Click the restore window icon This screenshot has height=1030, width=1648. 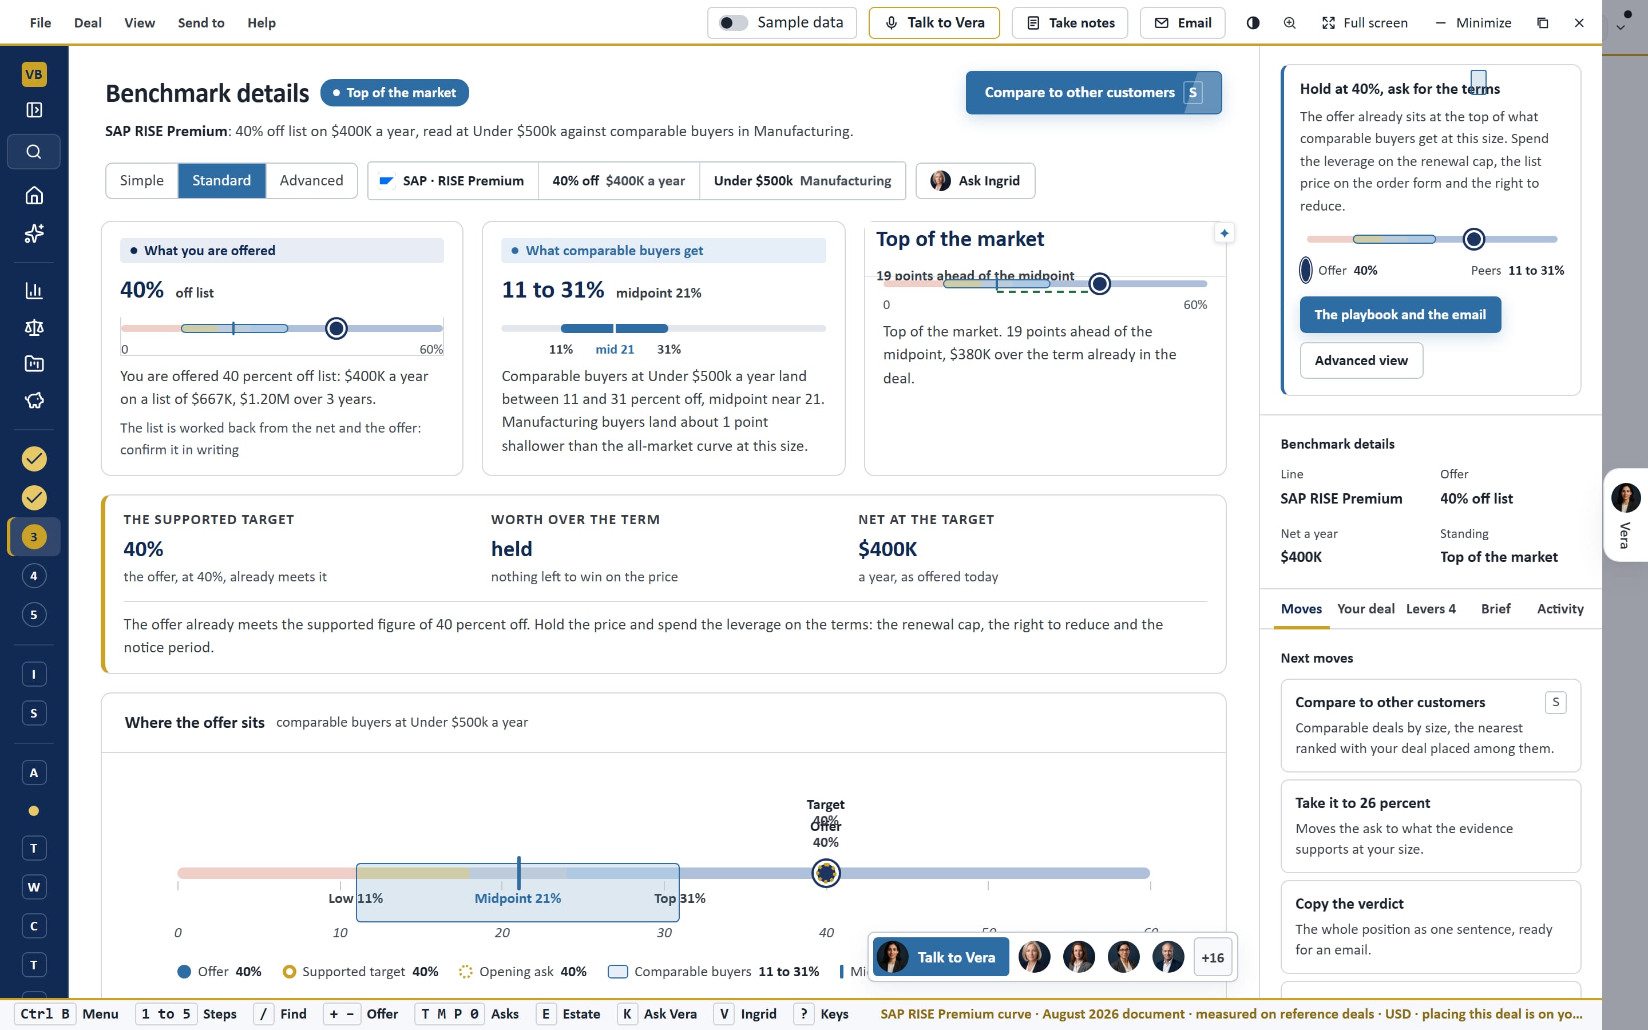point(1543,23)
